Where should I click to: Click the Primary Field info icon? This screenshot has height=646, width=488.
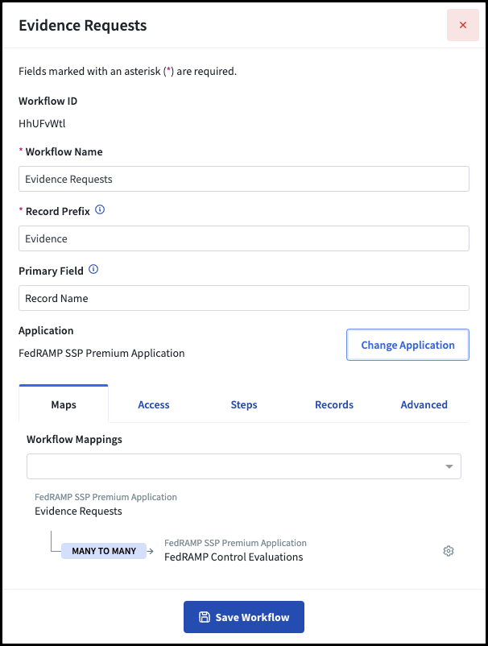click(93, 270)
